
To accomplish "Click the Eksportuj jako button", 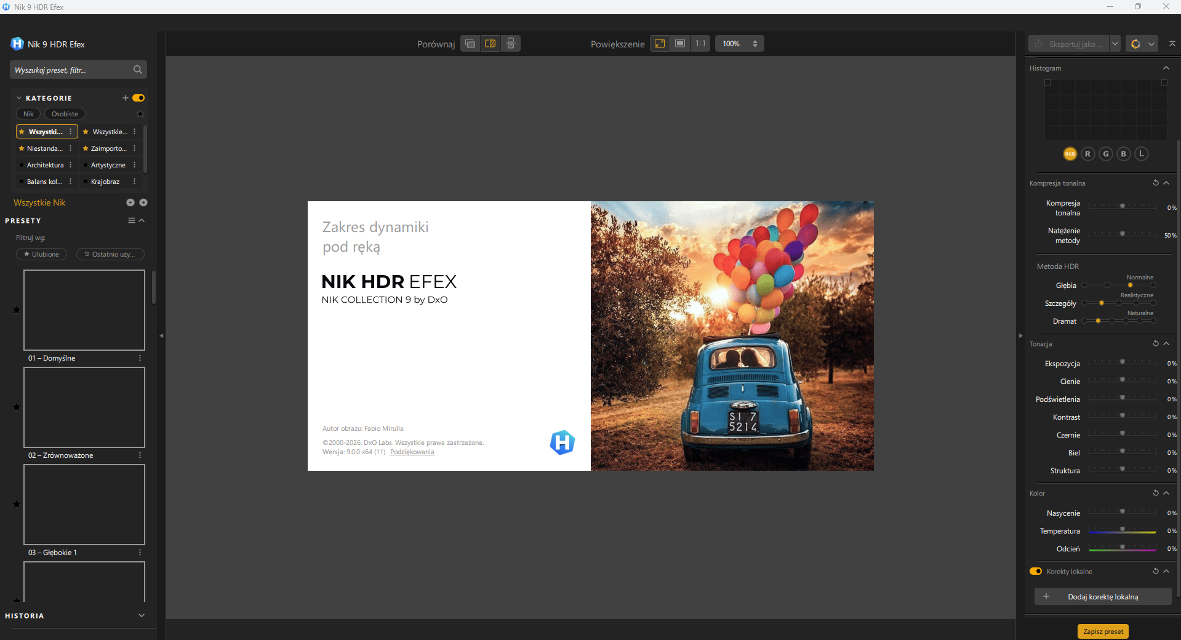I will click(x=1069, y=44).
